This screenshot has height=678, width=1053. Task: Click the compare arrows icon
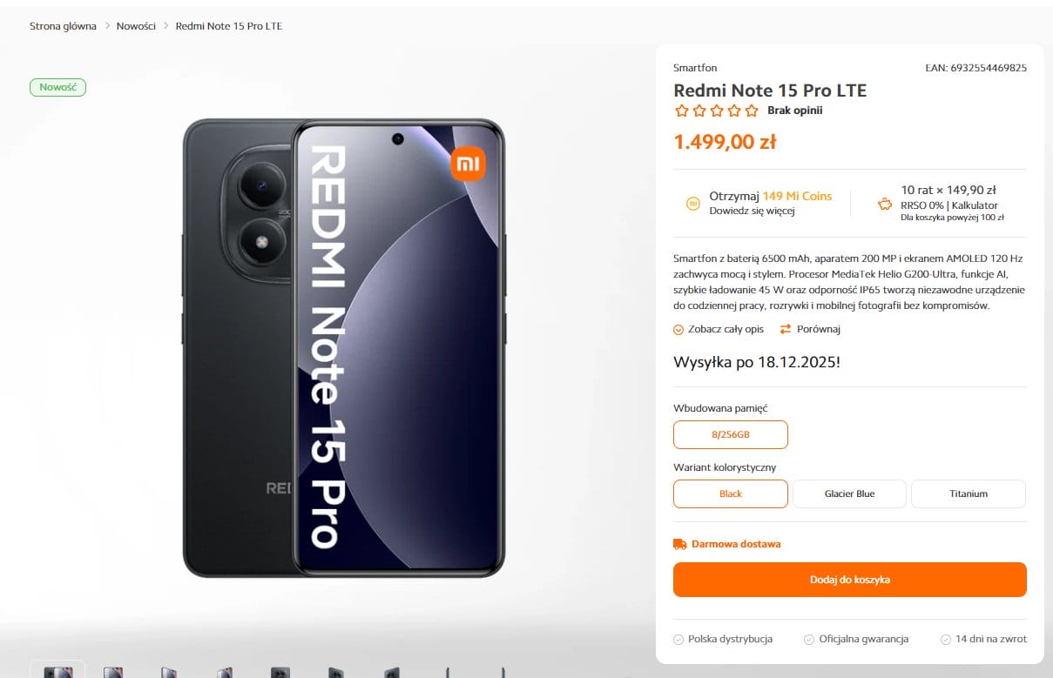[x=786, y=329]
